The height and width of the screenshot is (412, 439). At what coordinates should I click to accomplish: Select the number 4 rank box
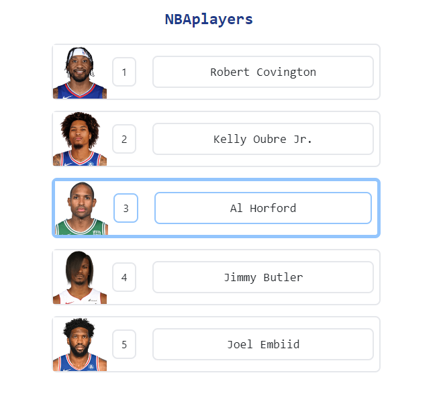(x=124, y=277)
